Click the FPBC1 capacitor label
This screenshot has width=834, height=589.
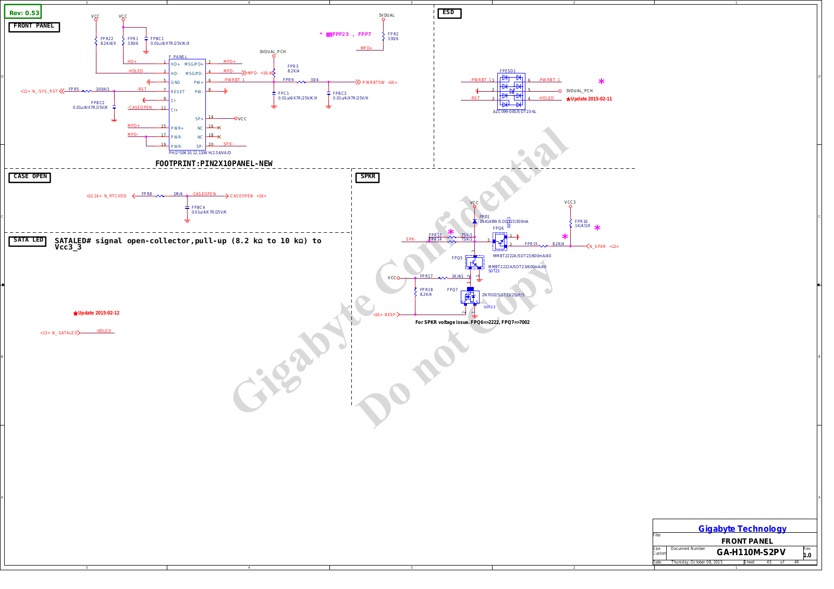170,41
